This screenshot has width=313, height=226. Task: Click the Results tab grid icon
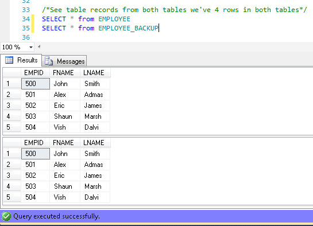(x=9, y=60)
